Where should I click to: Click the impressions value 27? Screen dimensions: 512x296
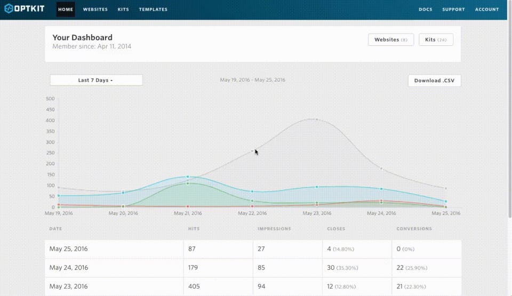point(261,249)
